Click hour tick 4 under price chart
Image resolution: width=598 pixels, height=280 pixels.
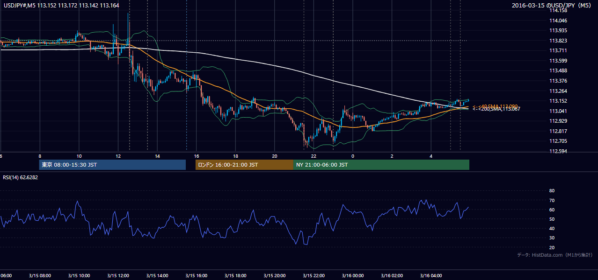[x=431, y=156]
